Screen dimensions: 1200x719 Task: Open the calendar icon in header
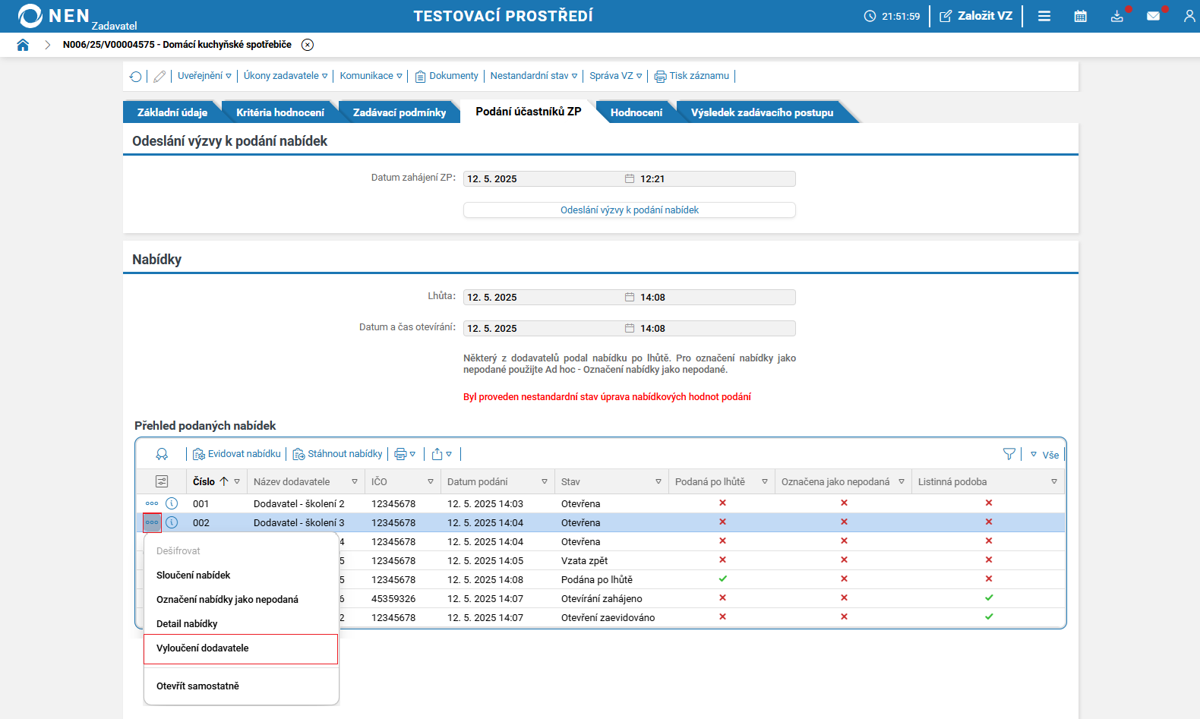click(1080, 16)
